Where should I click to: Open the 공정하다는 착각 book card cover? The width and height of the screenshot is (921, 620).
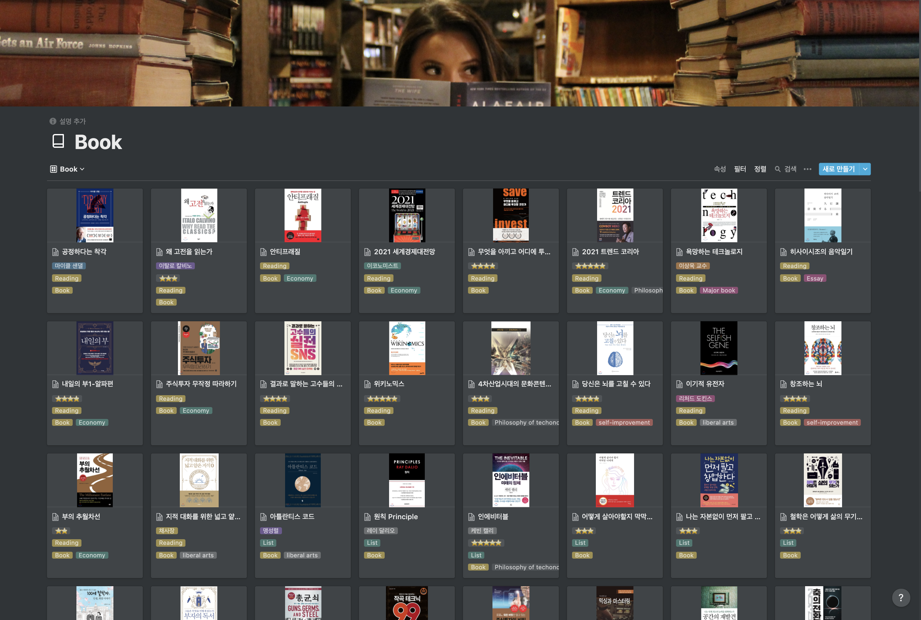click(95, 215)
